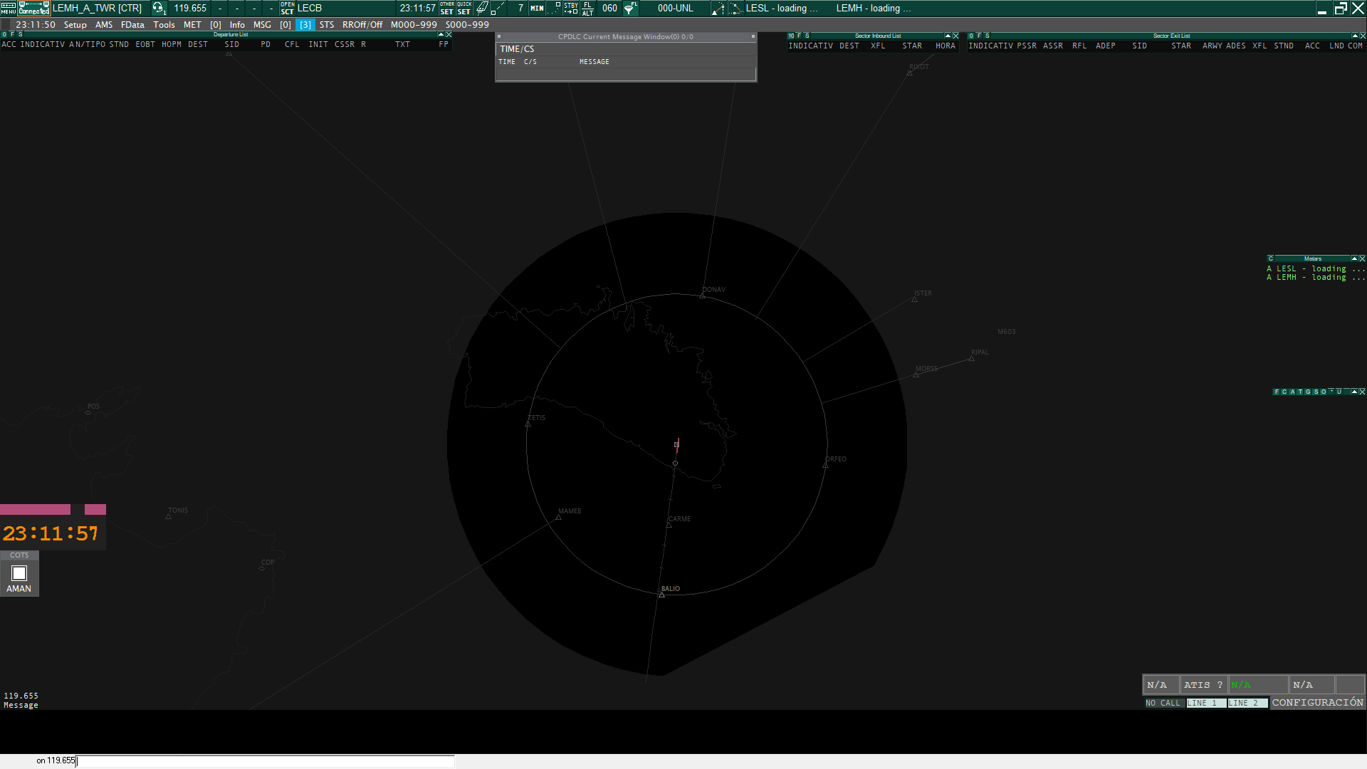Collapse the Departure List panel
Image resolution: width=1367 pixels, height=769 pixels.
point(441,35)
